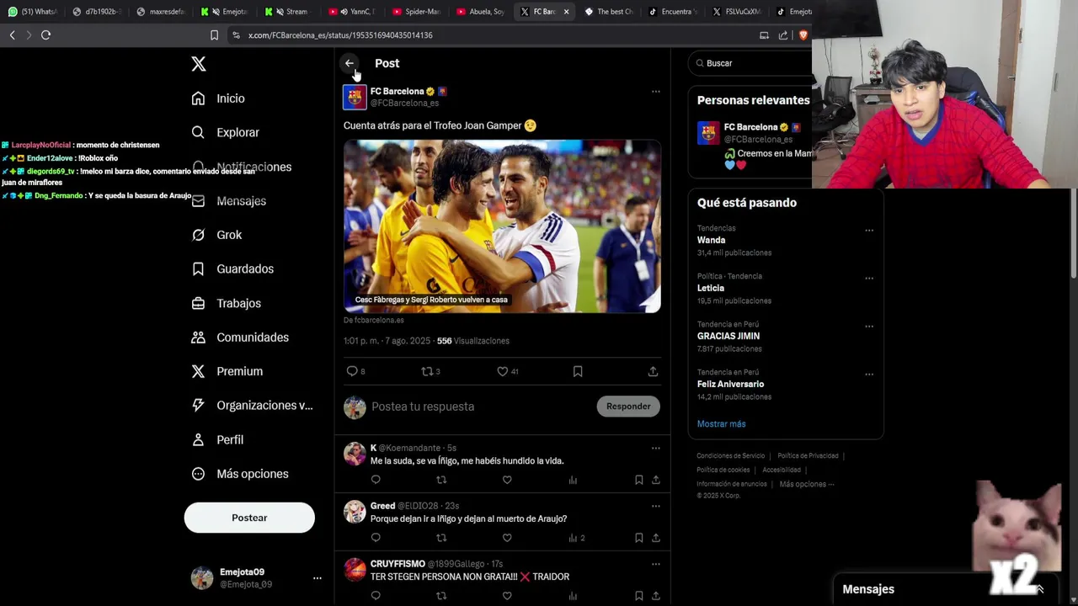This screenshot has width=1078, height=606.
Task: Go back using the Post arrow
Action: coord(350,63)
